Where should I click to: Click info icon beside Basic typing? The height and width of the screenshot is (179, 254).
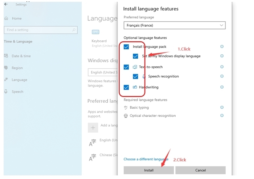click(x=222, y=107)
